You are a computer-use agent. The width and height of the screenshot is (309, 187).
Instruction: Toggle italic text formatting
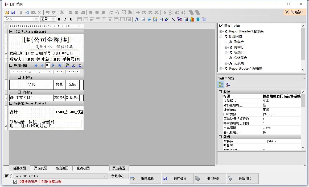pos(65,19)
